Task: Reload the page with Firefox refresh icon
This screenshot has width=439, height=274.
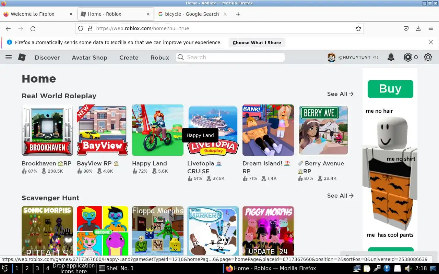Action: pos(33,28)
